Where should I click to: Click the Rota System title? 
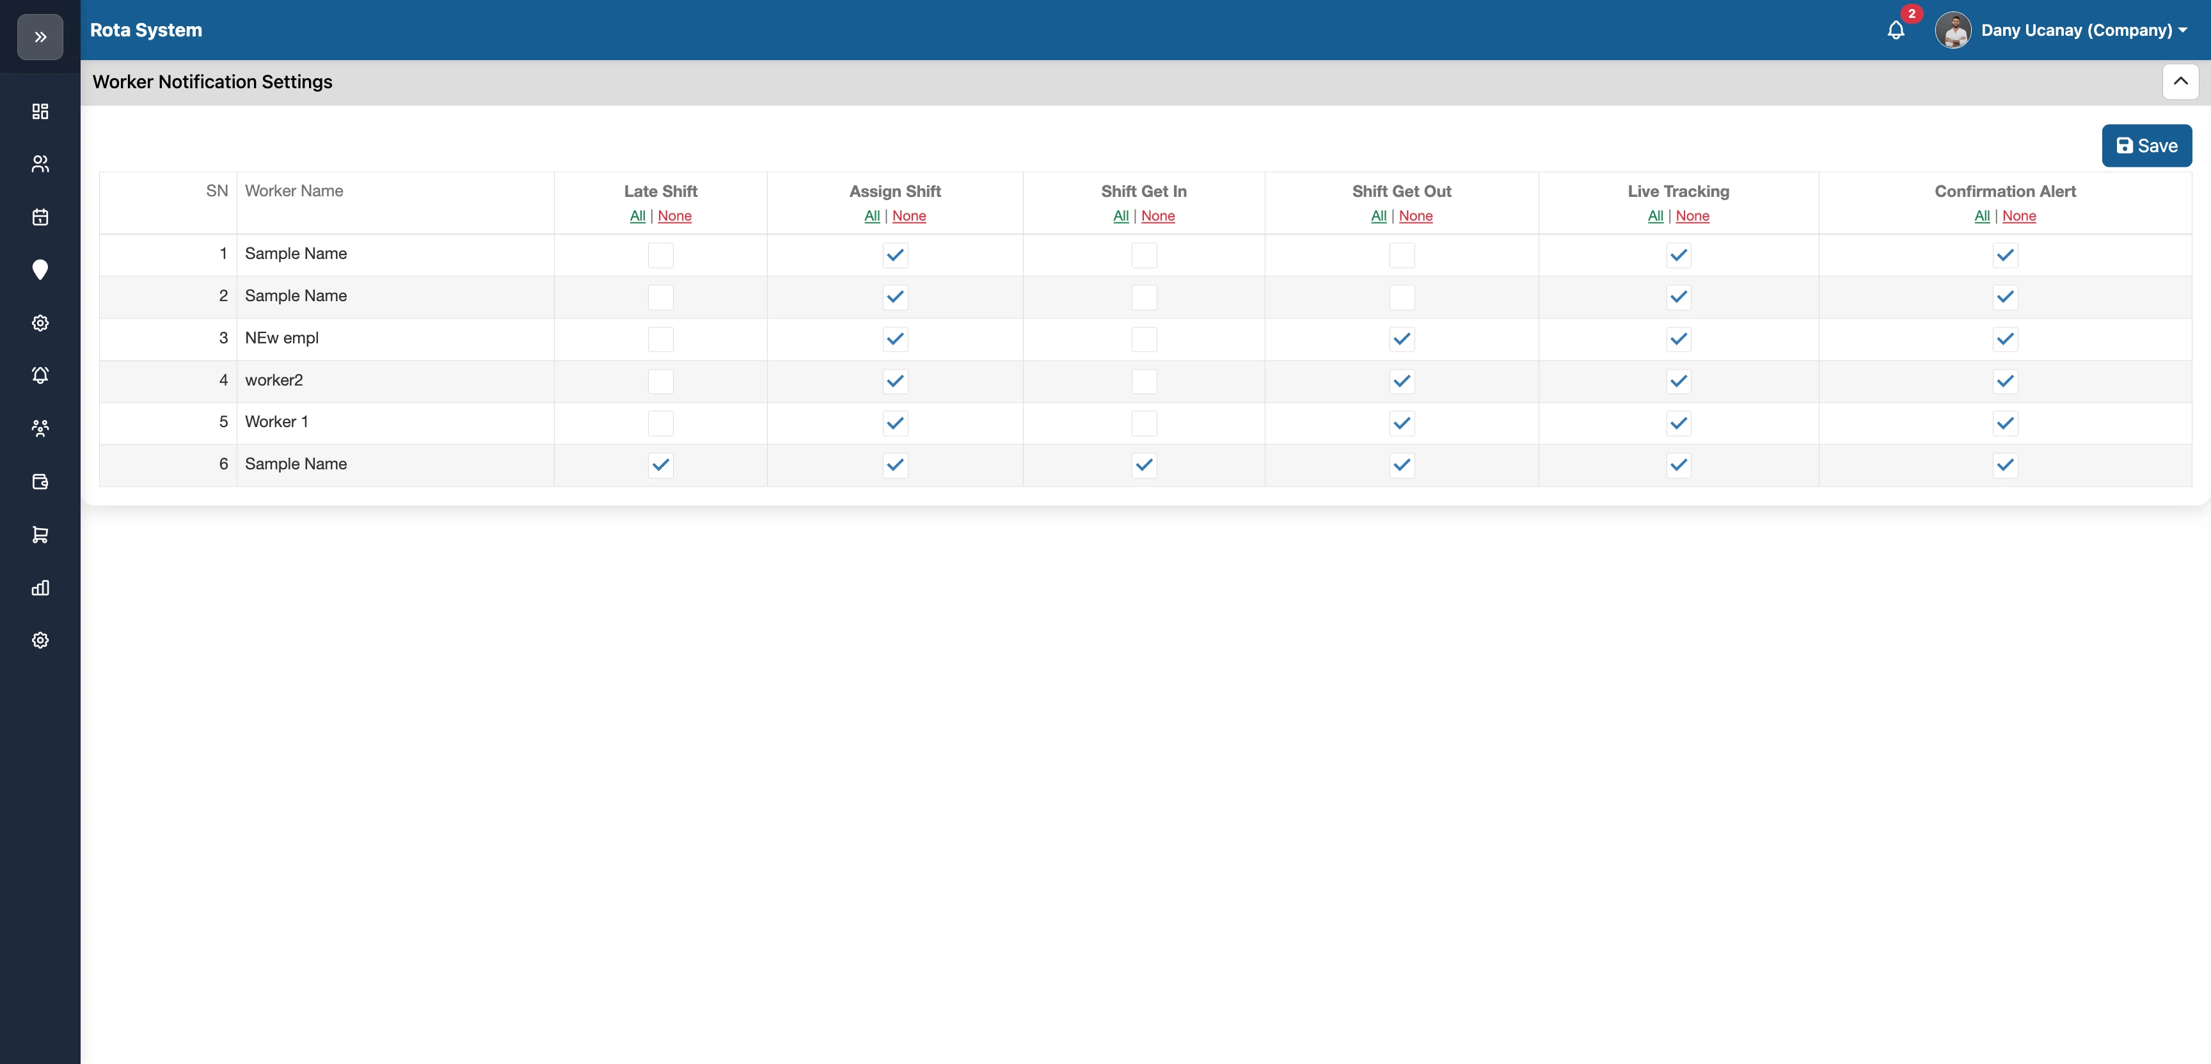[146, 30]
